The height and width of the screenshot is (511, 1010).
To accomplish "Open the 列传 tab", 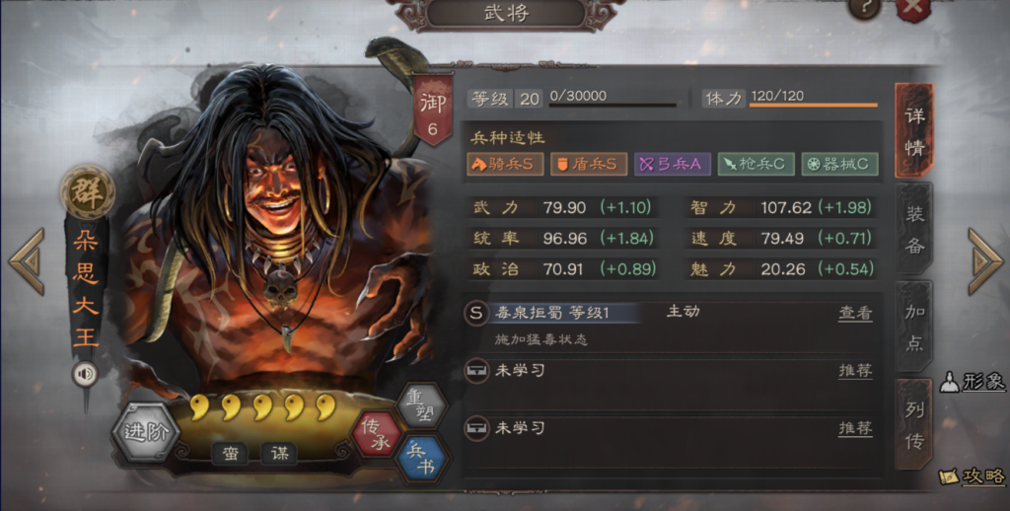I will pos(914,424).
